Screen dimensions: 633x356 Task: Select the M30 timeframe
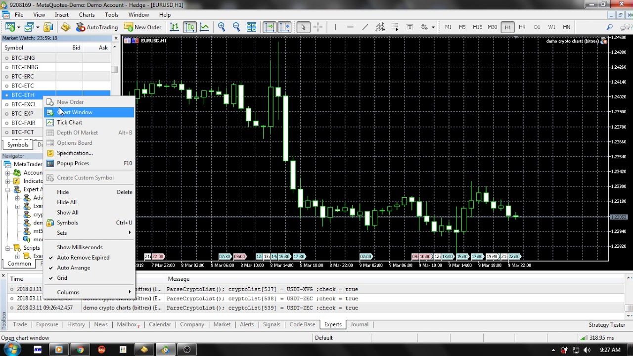point(493,27)
